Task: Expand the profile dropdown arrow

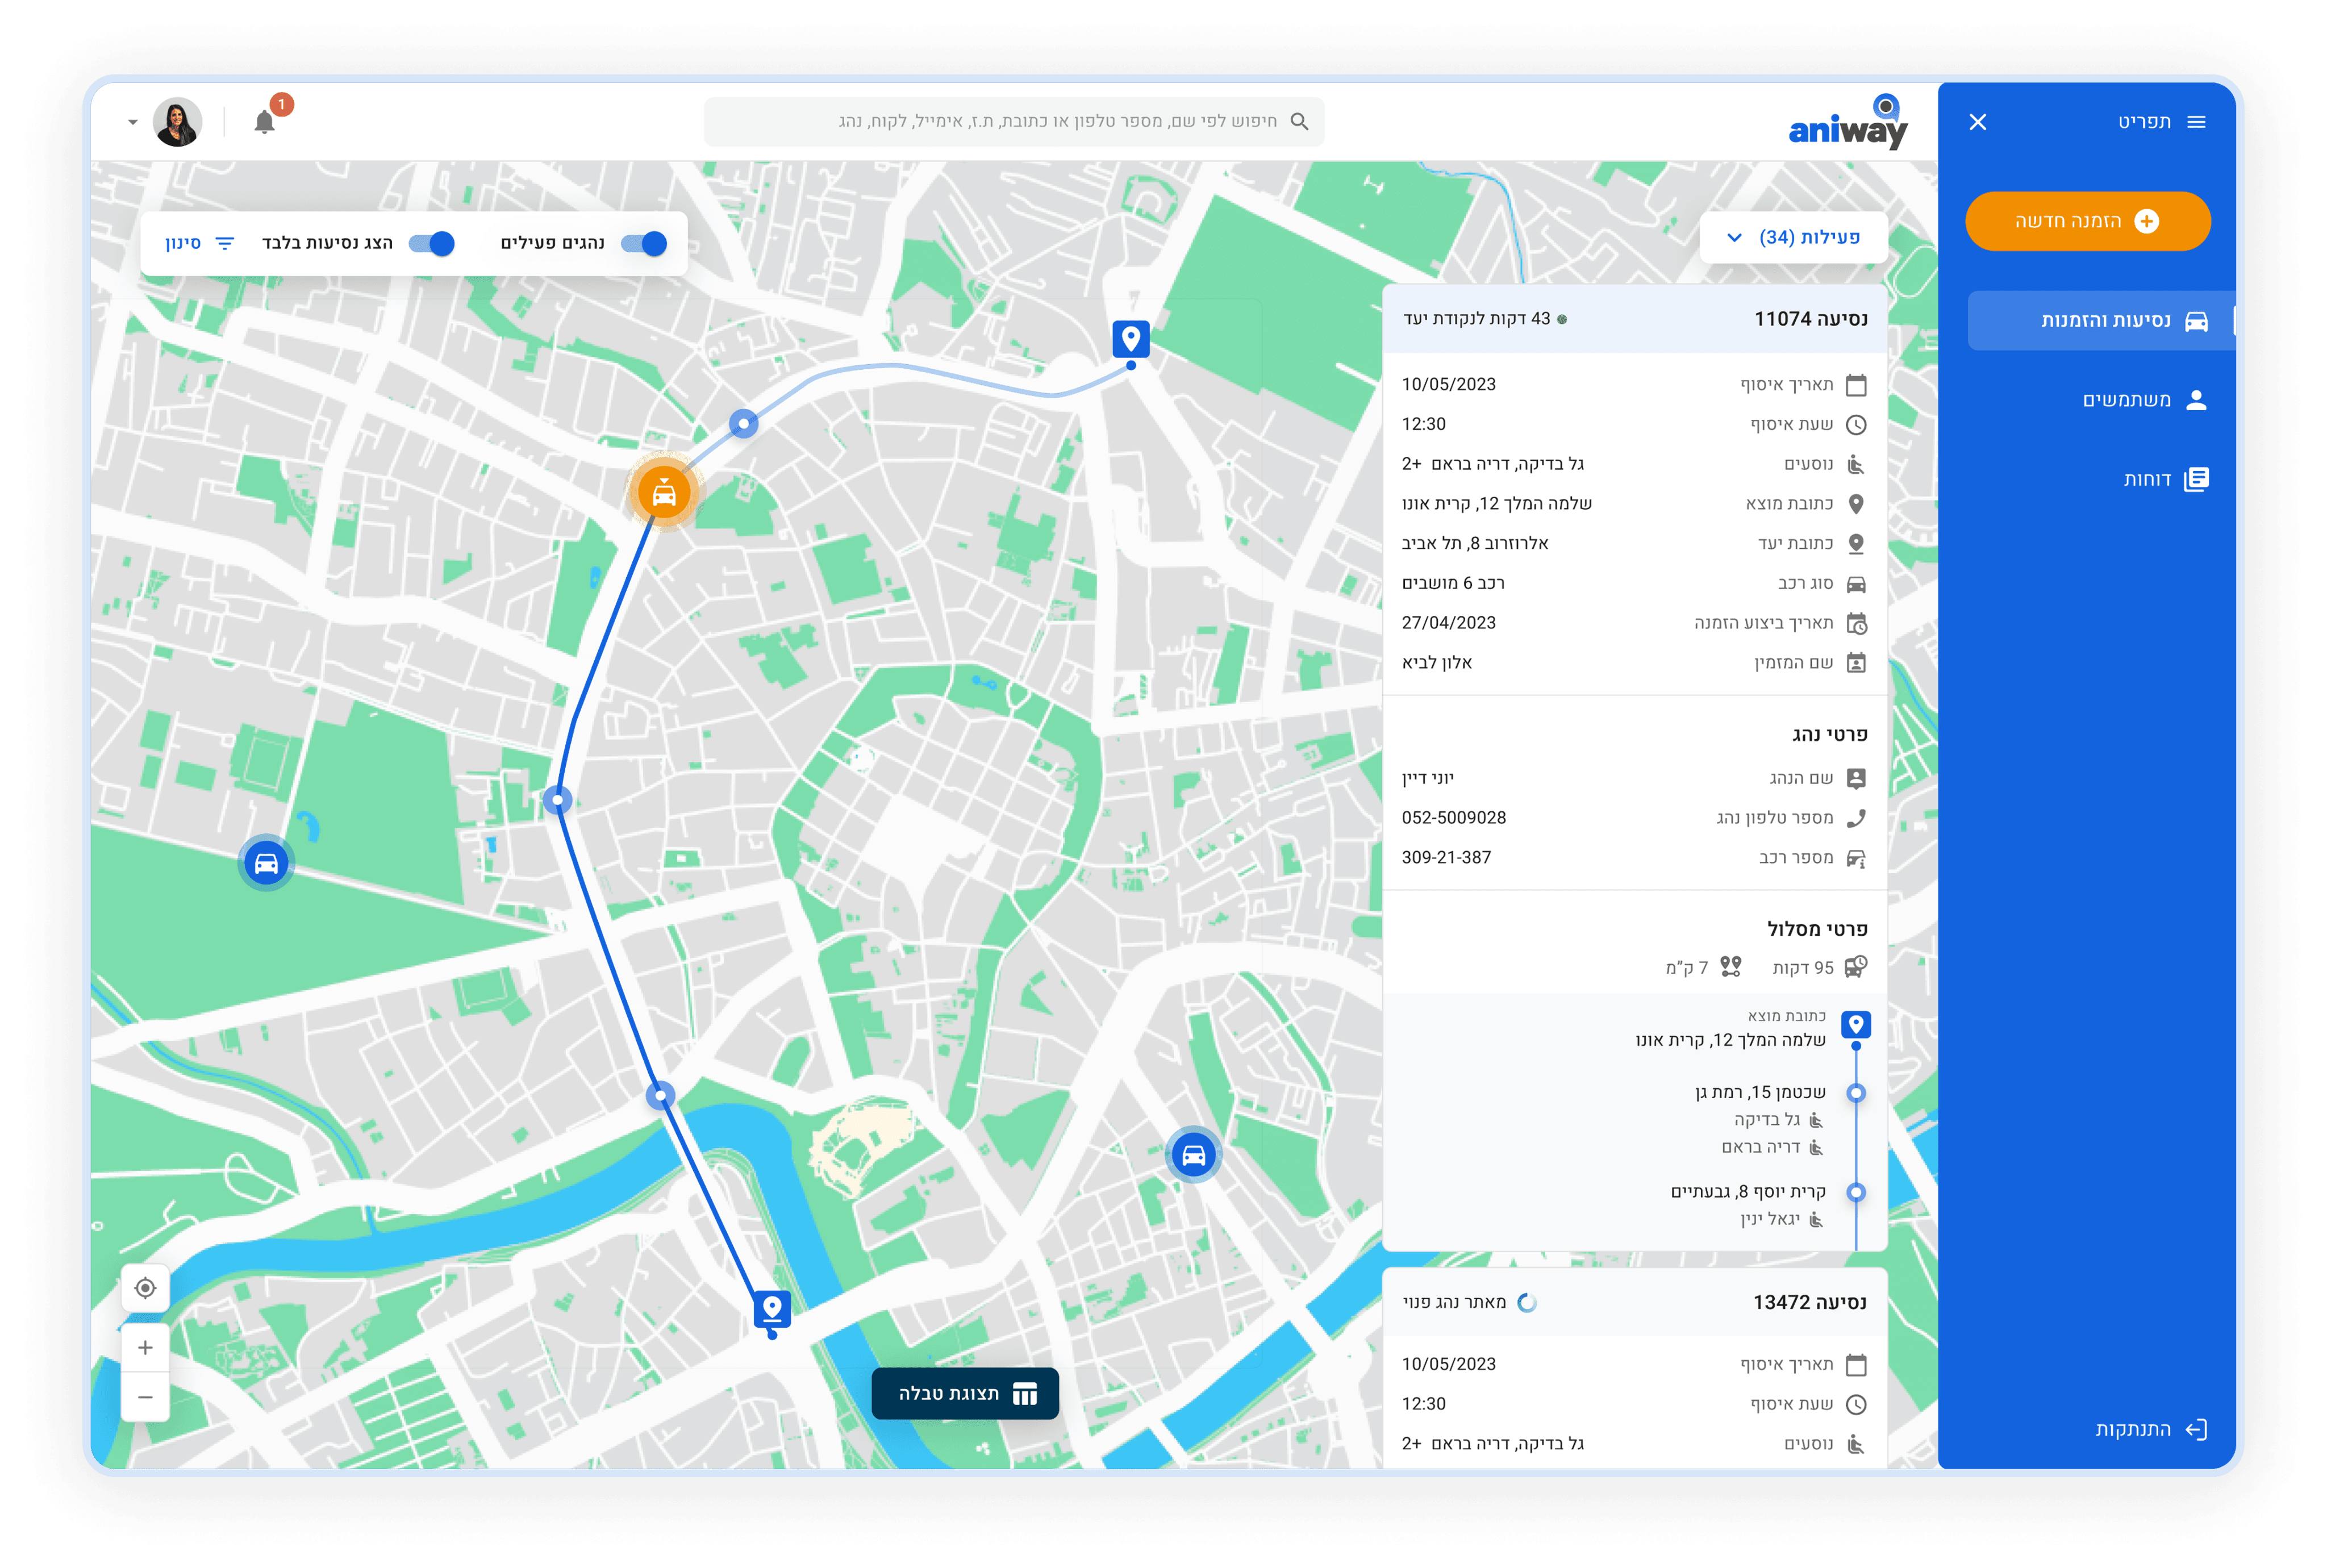Action: [x=132, y=122]
